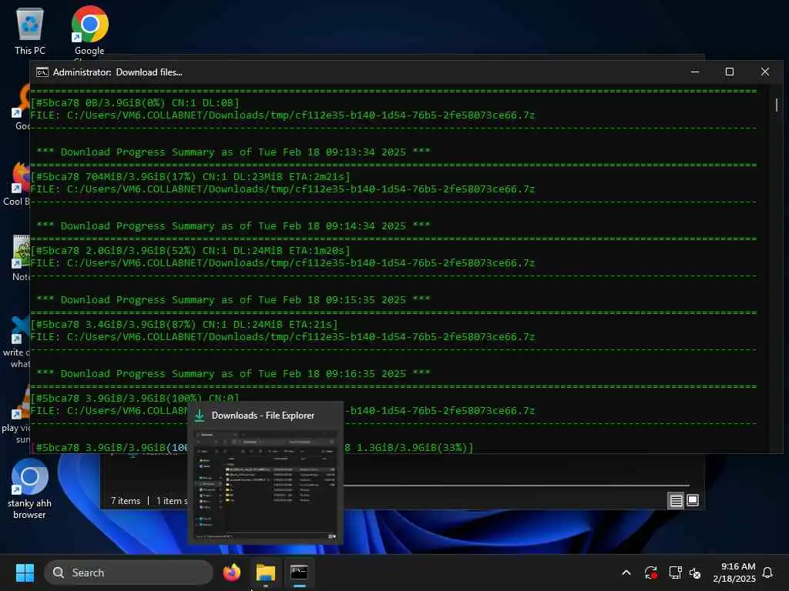This screenshot has height=591, width=789.
Task: Click the File Explorer taskbar icon
Action: [266, 573]
